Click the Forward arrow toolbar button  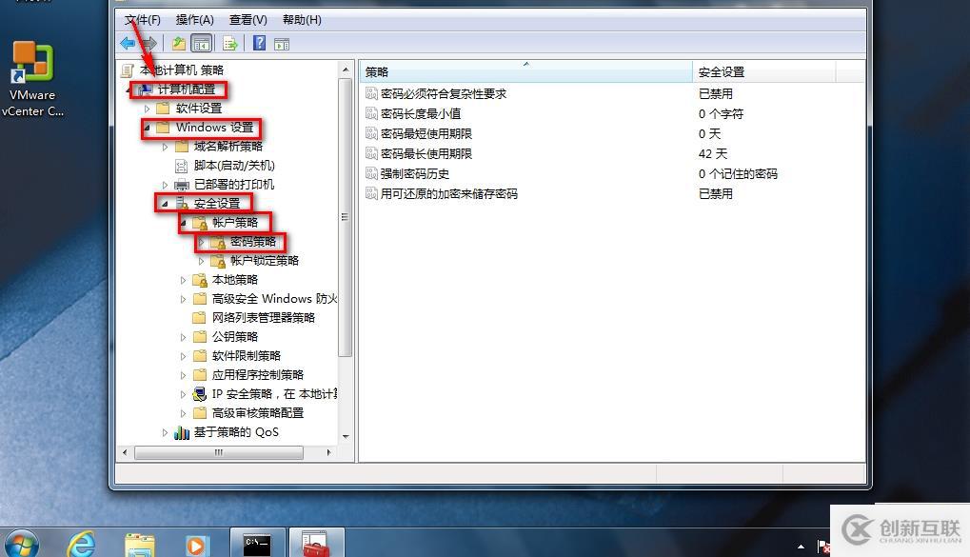coord(149,44)
